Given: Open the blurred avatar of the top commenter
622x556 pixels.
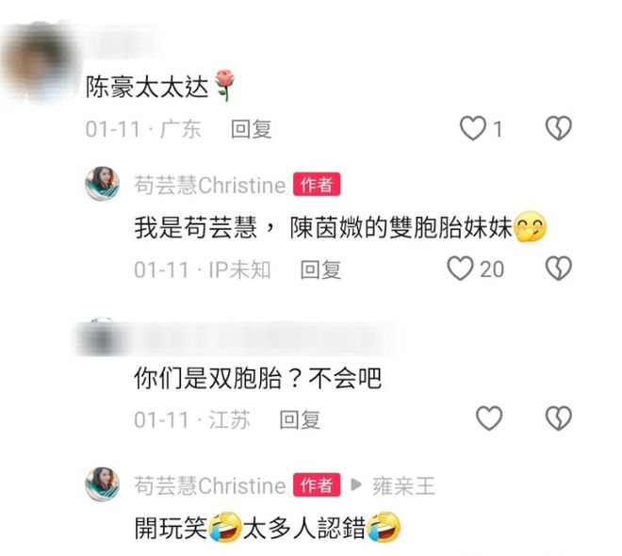Looking at the screenshot, I should [40, 63].
